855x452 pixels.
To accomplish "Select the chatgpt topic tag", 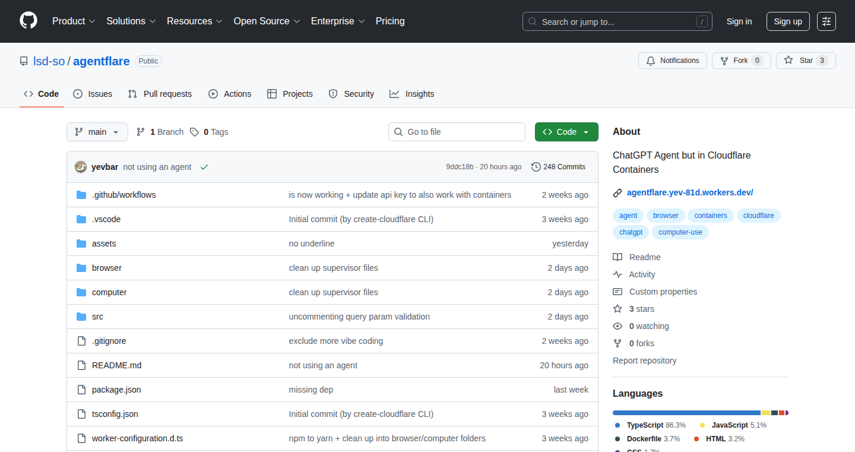I will [x=631, y=232].
